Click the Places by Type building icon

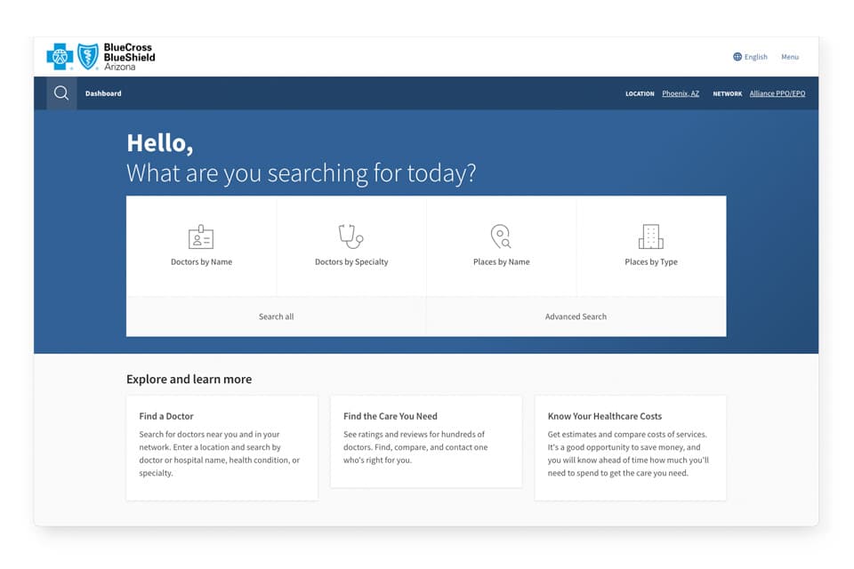pyautogui.click(x=651, y=237)
